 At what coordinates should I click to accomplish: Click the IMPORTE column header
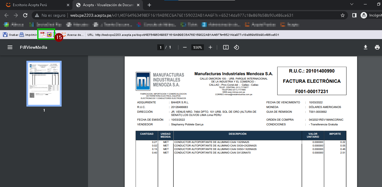pyautogui.click(x=335, y=134)
